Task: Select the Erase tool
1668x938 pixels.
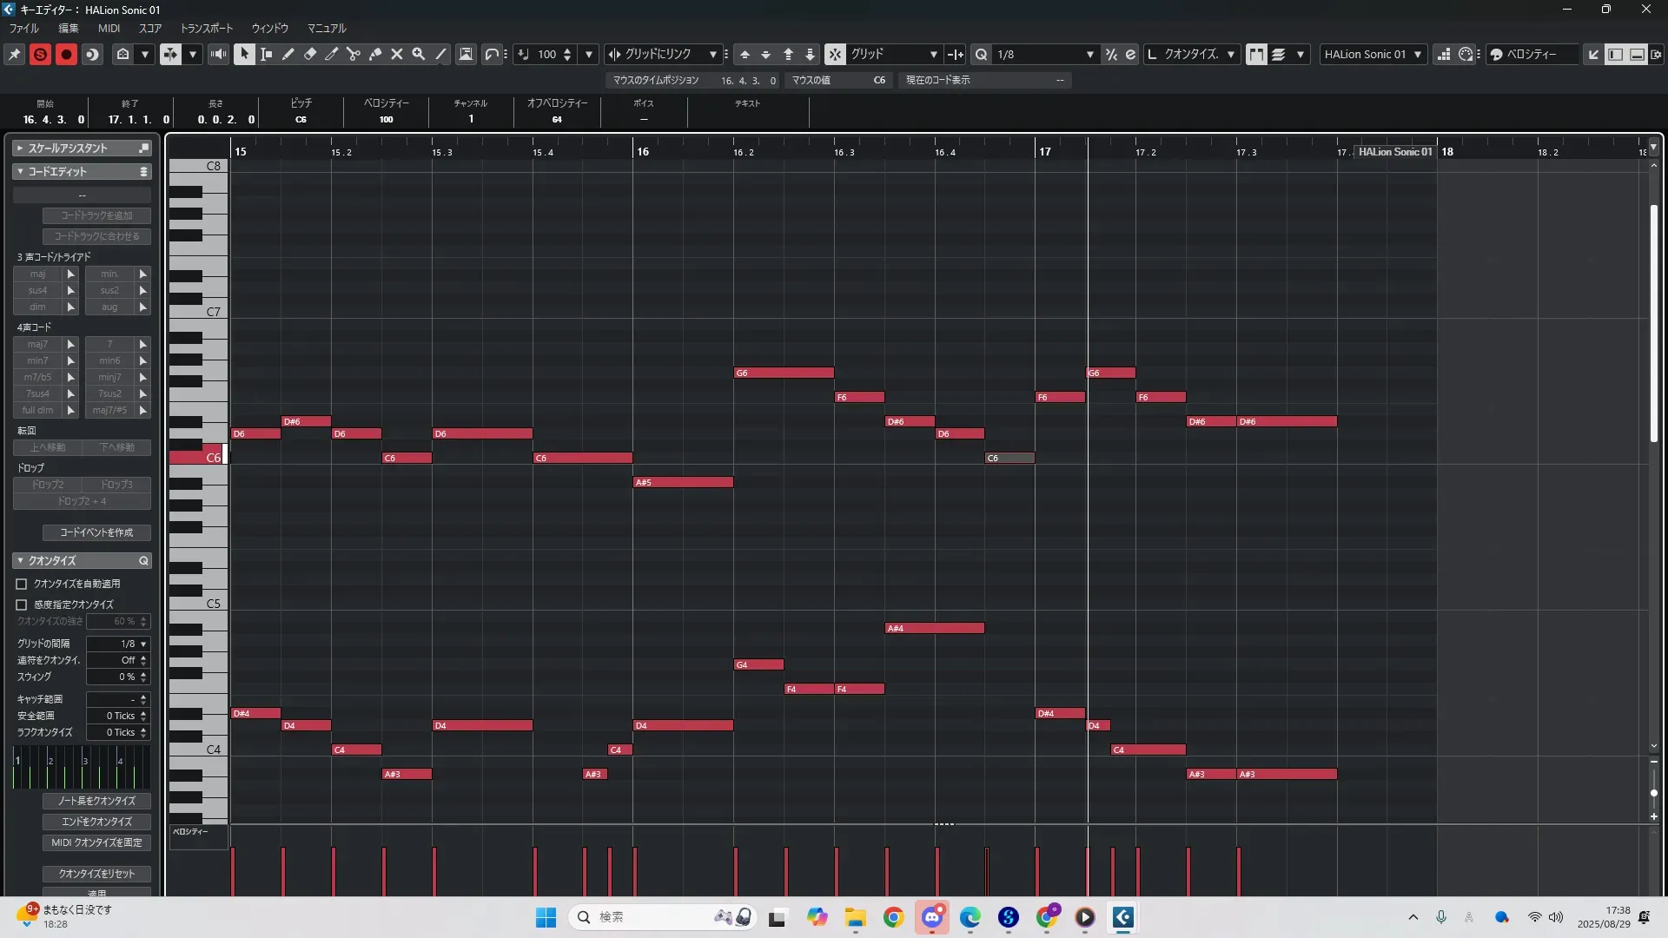Action: click(310, 54)
